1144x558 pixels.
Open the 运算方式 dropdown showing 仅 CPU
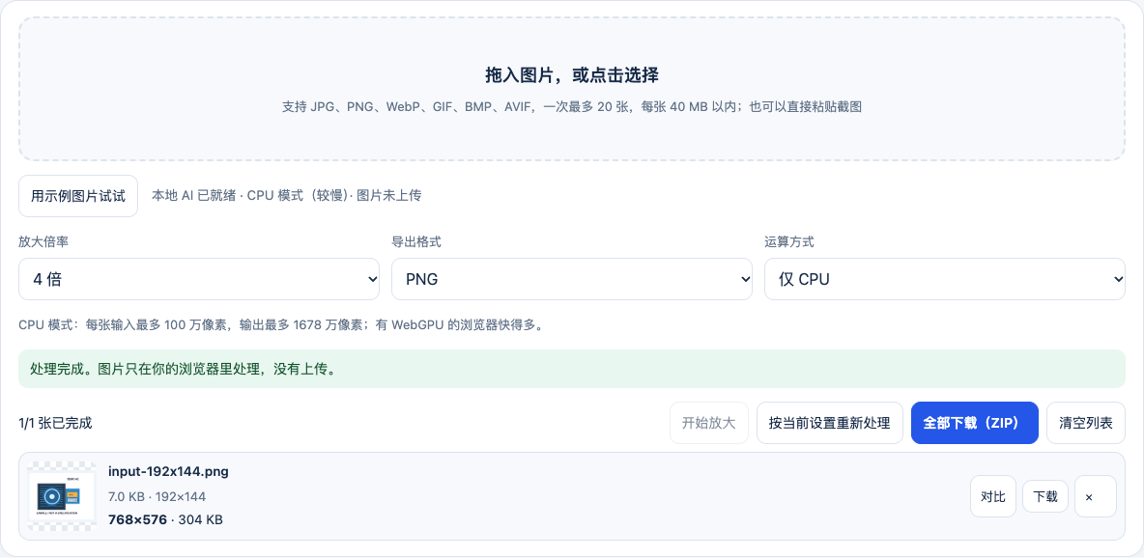(x=945, y=279)
